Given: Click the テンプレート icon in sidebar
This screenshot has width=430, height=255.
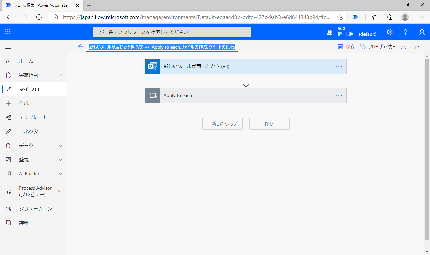Looking at the screenshot, I should pos(8,117).
